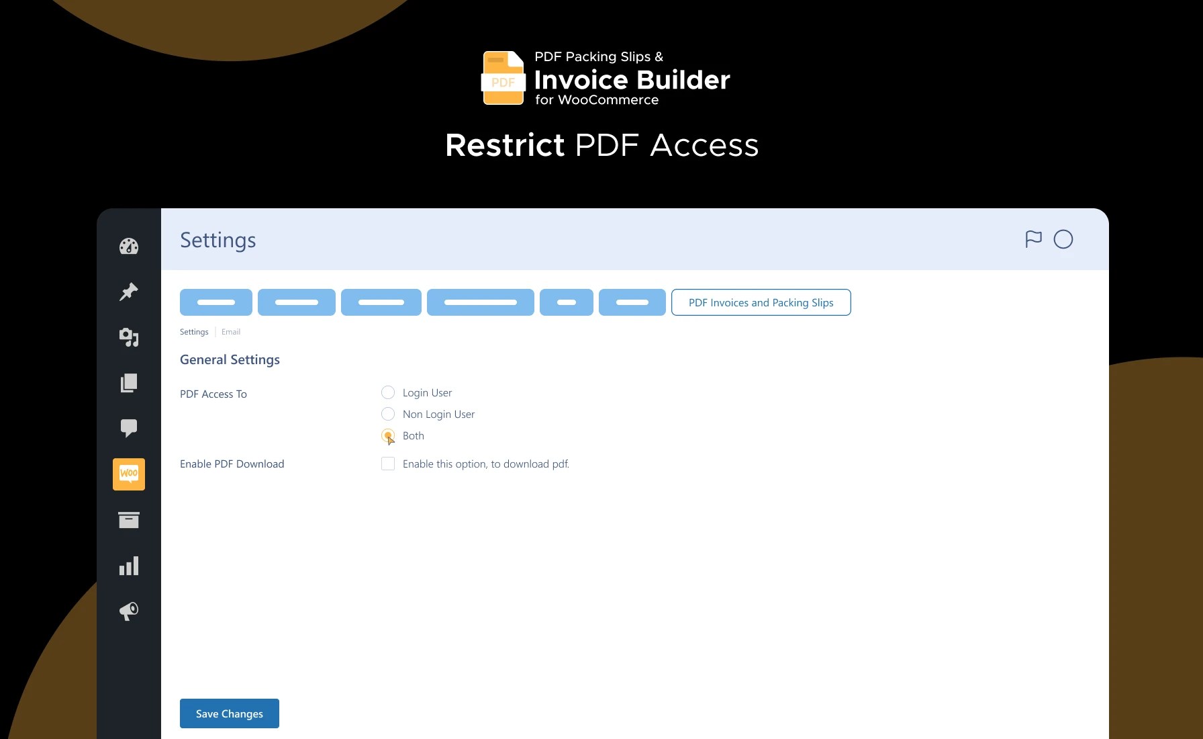
Task: Click the Save Changes button
Action: (229, 713)
